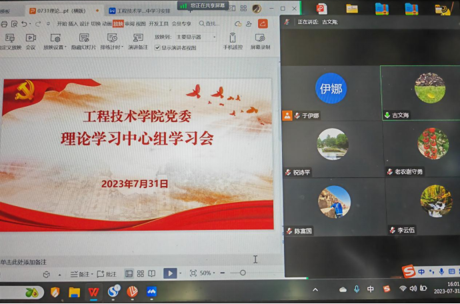Expand the 放映设置 dropdown arrow
The image size is (460, 304).
[x=65, y=48]
